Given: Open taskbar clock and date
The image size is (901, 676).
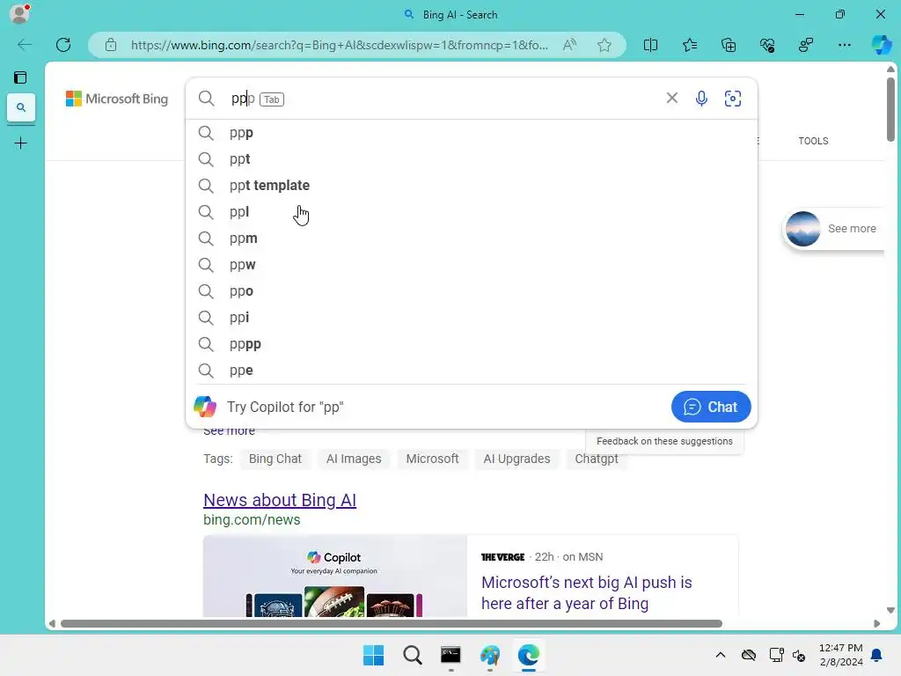Looking at the screenshot, I should [840, 655].
